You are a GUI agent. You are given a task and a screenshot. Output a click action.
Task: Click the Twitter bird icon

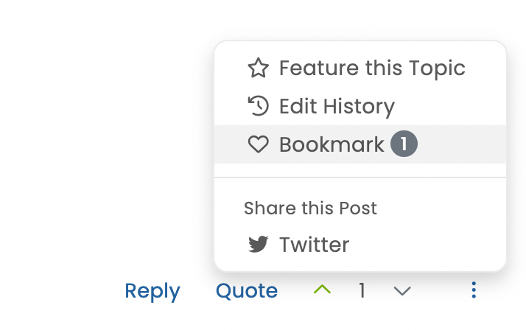tap(258, 245)
